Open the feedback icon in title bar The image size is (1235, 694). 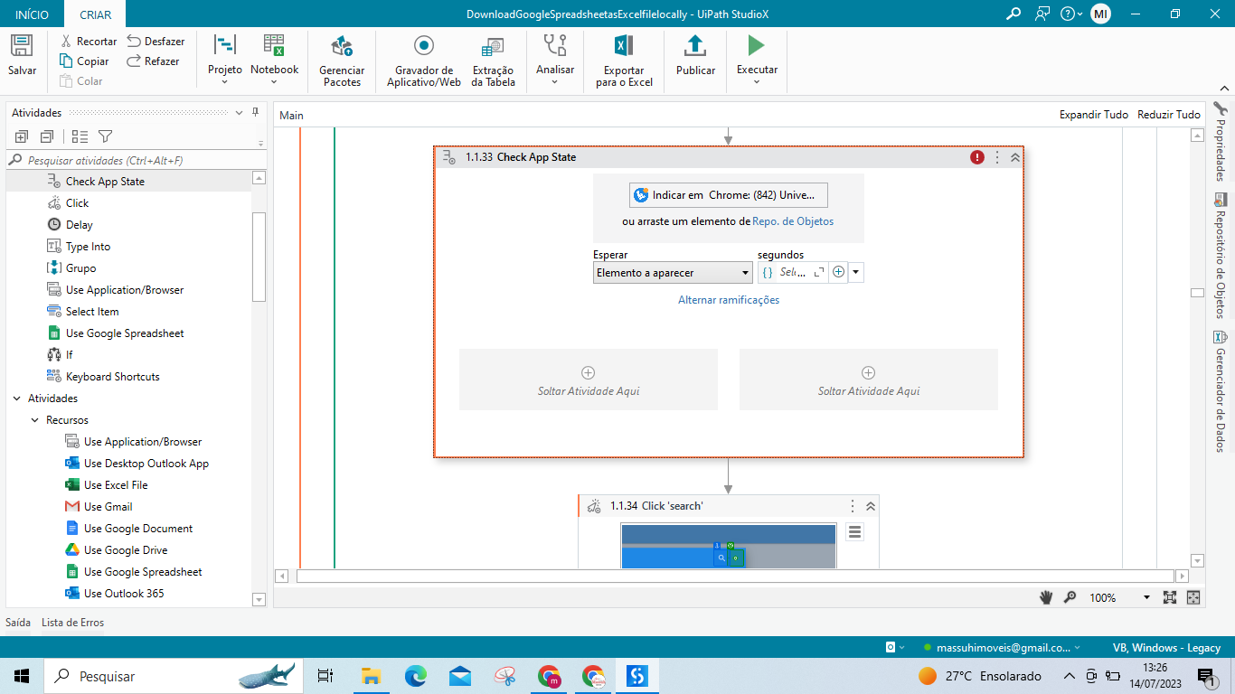[x=1043, y=14]
